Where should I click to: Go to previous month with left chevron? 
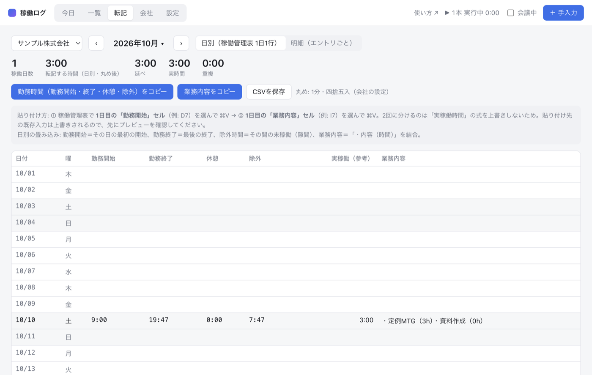pos(96,43)
